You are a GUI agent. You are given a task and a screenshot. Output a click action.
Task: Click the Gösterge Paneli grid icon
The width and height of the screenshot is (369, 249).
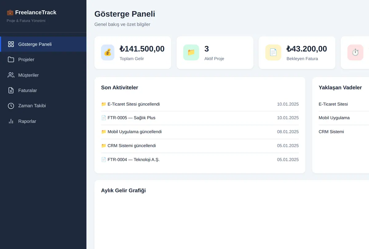point(11,44)
